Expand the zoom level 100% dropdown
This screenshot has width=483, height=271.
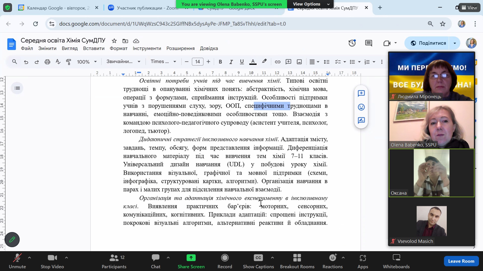[x=87, y=62]
